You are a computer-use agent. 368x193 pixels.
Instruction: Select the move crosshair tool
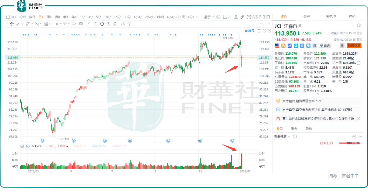coord(12,24)
